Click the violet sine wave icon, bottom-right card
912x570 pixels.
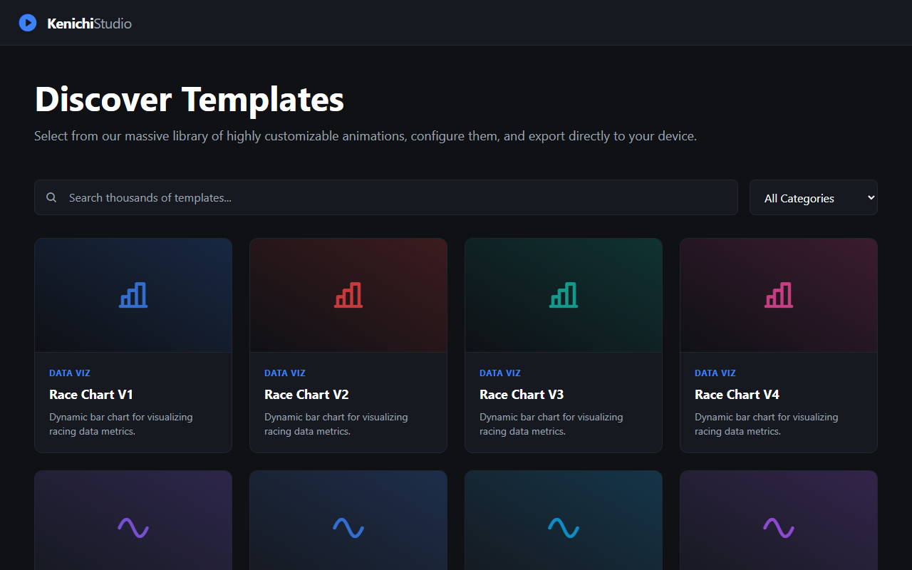[778, 529]
